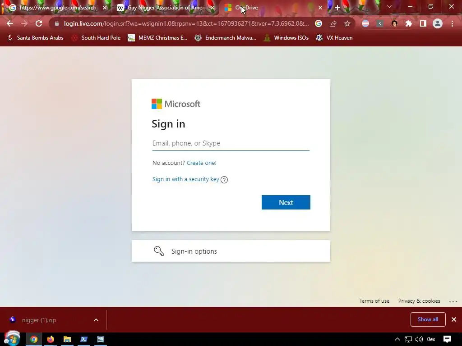
Task: Click the 0ex input language indicator
Action: click(431, 339)
